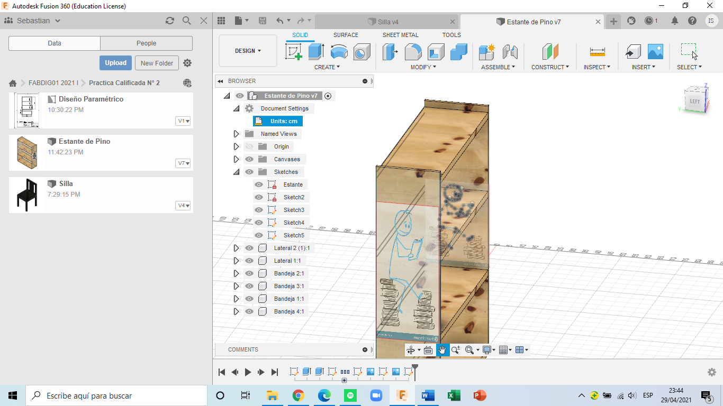Viewport: 723px width, 406px height.
Task: Open the DESIGN workspace dropdown
Action: click(x=248, y=51)
